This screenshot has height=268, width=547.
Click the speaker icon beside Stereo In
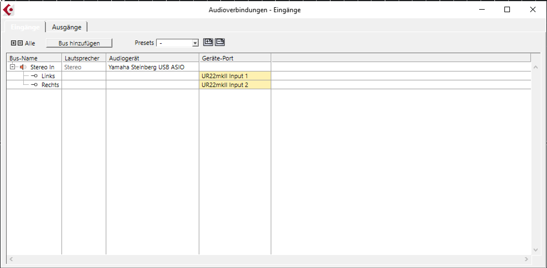[x=23, y=67]
